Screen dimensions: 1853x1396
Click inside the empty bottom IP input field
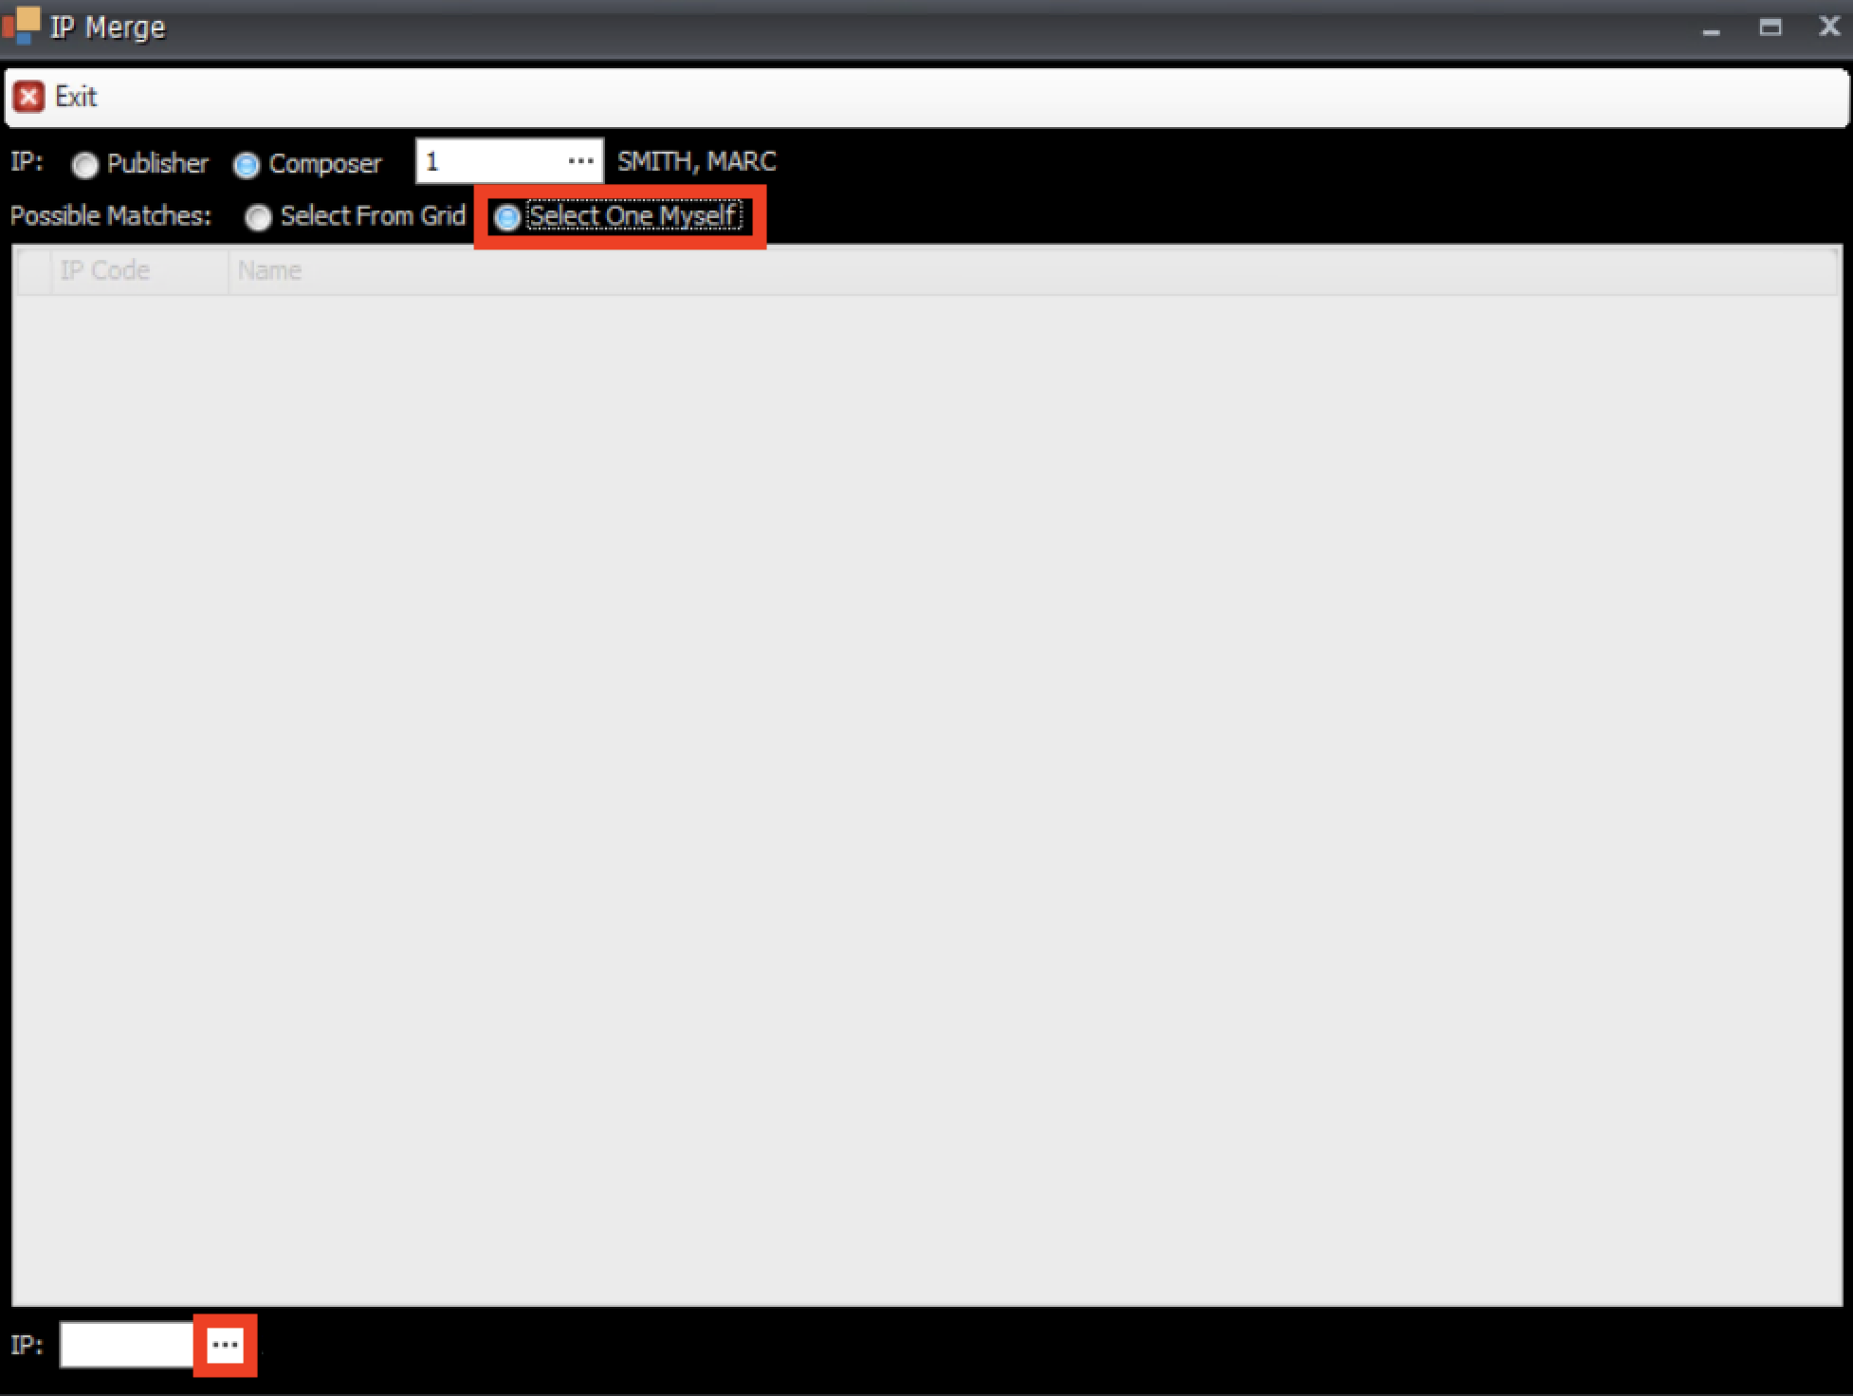pos(126,1345)
